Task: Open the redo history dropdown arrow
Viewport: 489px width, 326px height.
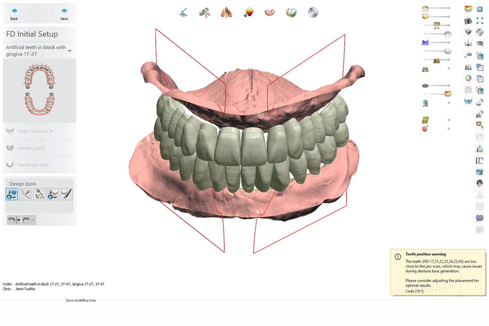Action: point(33,220)
